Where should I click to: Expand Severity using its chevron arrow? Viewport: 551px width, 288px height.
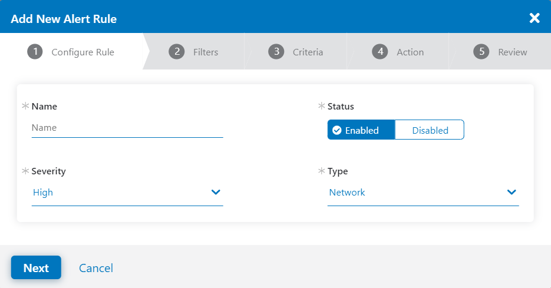coord(216,193)
